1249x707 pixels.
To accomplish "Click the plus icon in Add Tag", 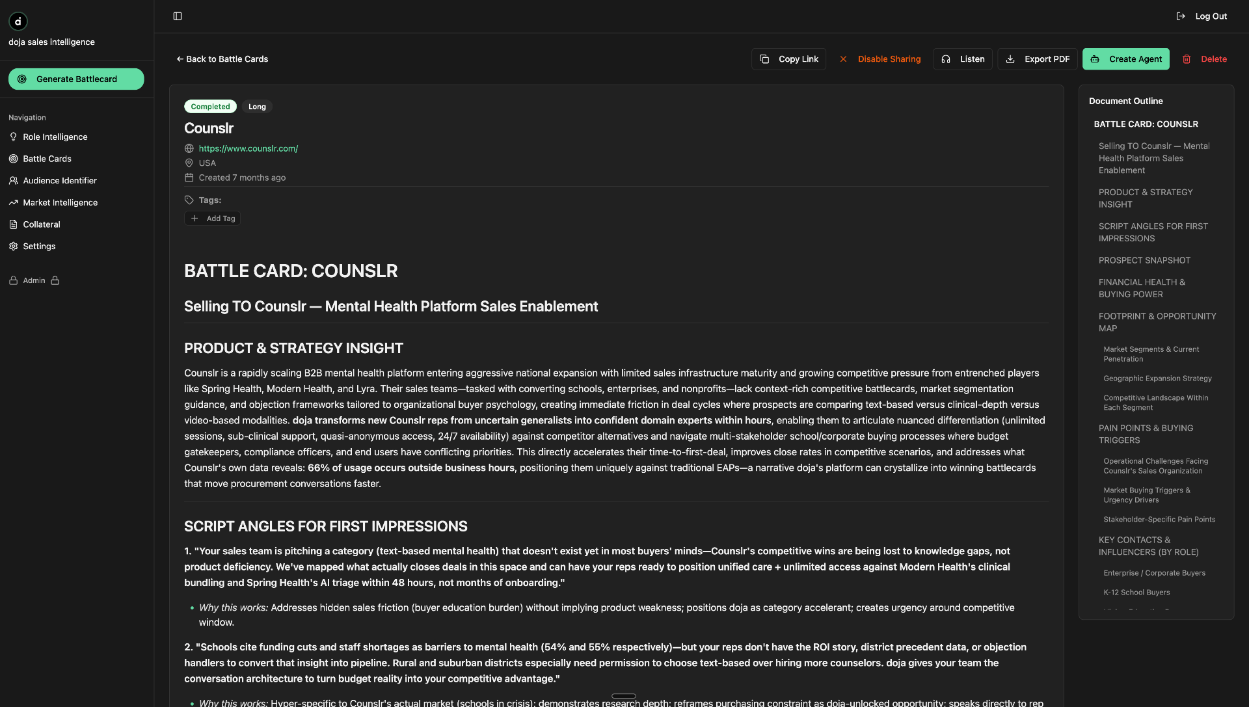I will [x=195, y=219].
